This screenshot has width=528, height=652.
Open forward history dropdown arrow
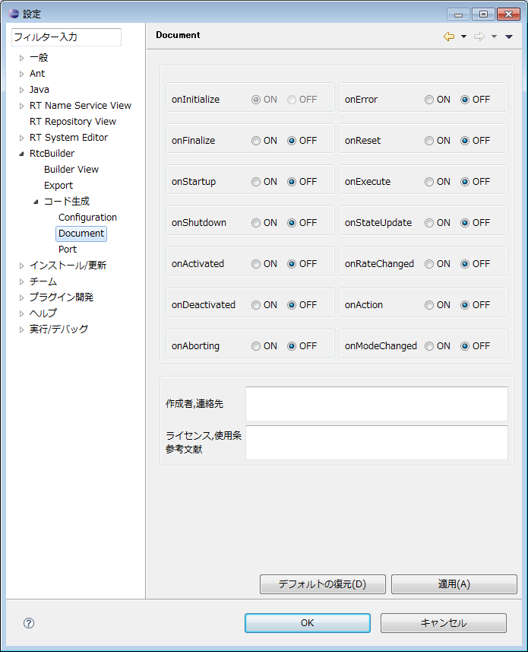coord(494,37)
